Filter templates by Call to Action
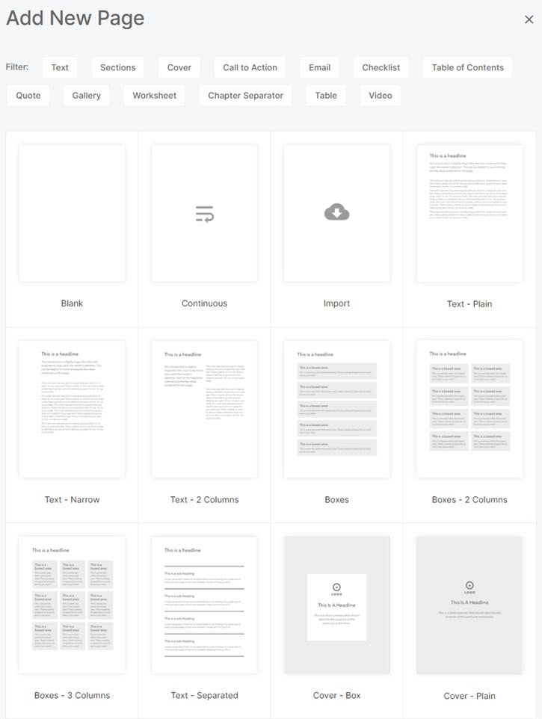The height and width of the screenshot is (719, 542). click(250, 67)
